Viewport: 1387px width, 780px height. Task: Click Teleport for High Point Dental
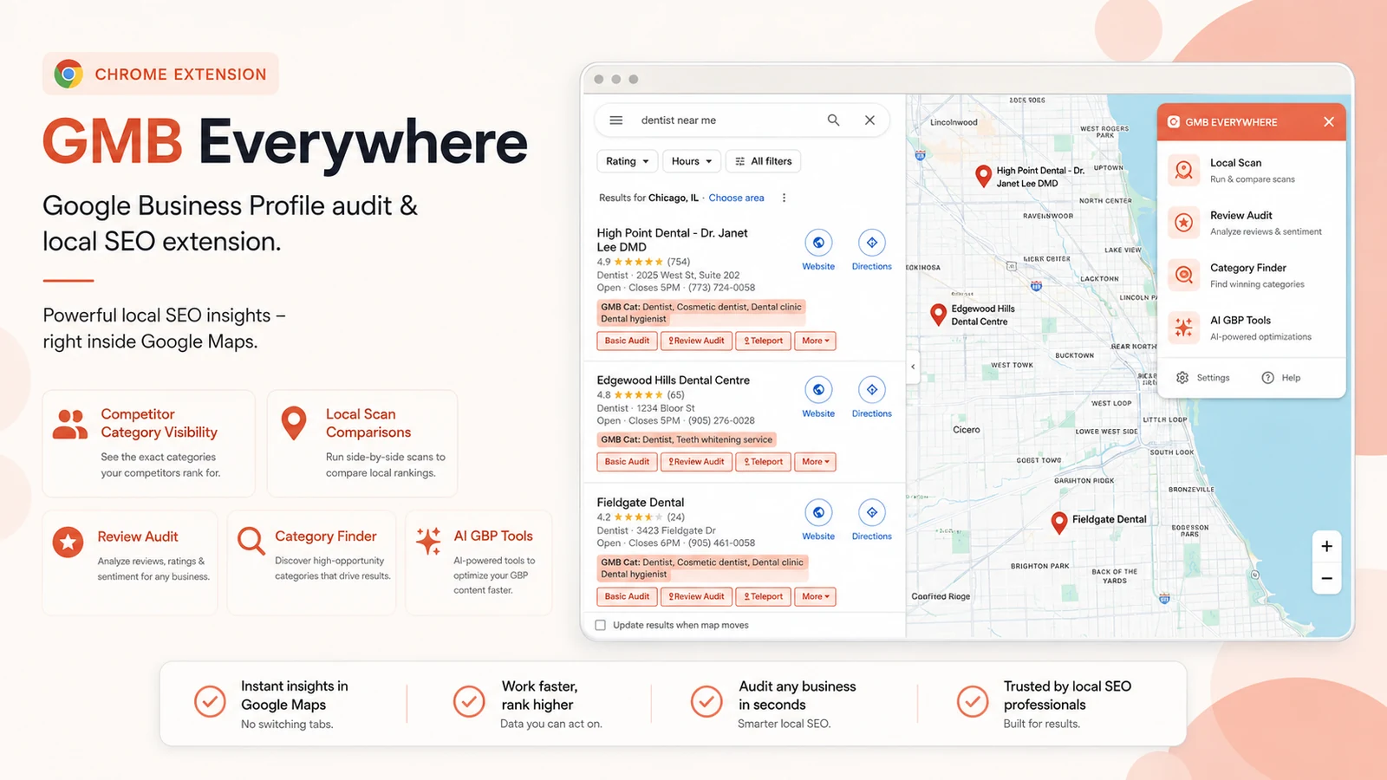tap(763, 341)
